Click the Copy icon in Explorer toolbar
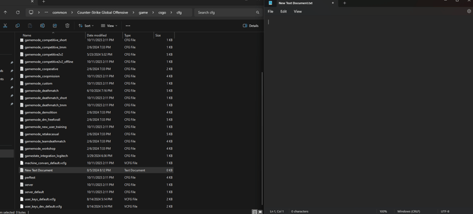 click(x=18, y=25)
